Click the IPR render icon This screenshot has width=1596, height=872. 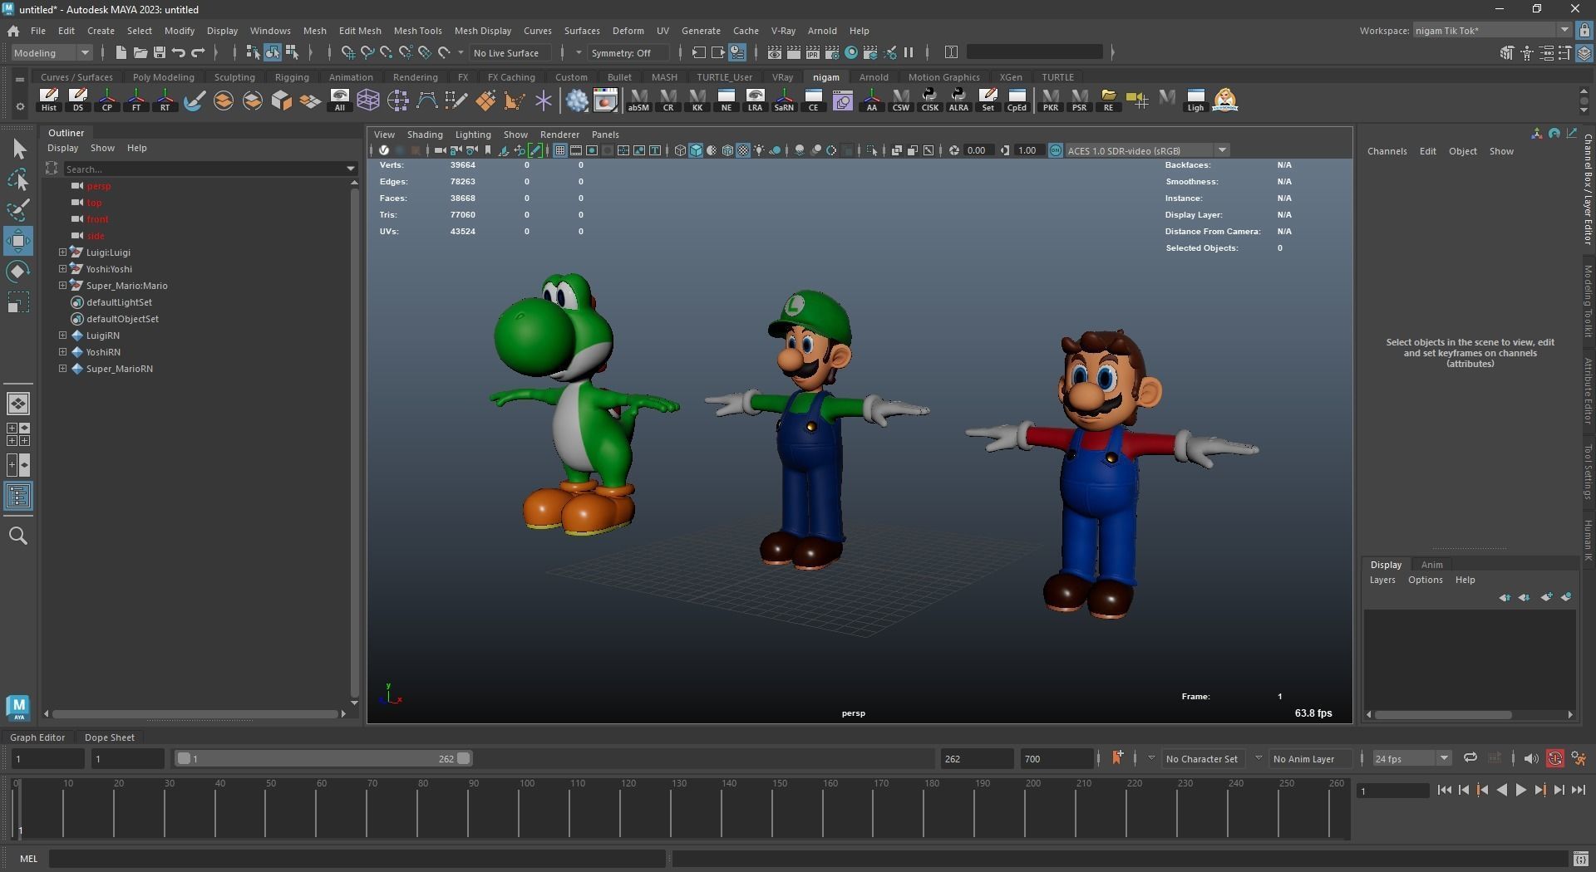813,52
